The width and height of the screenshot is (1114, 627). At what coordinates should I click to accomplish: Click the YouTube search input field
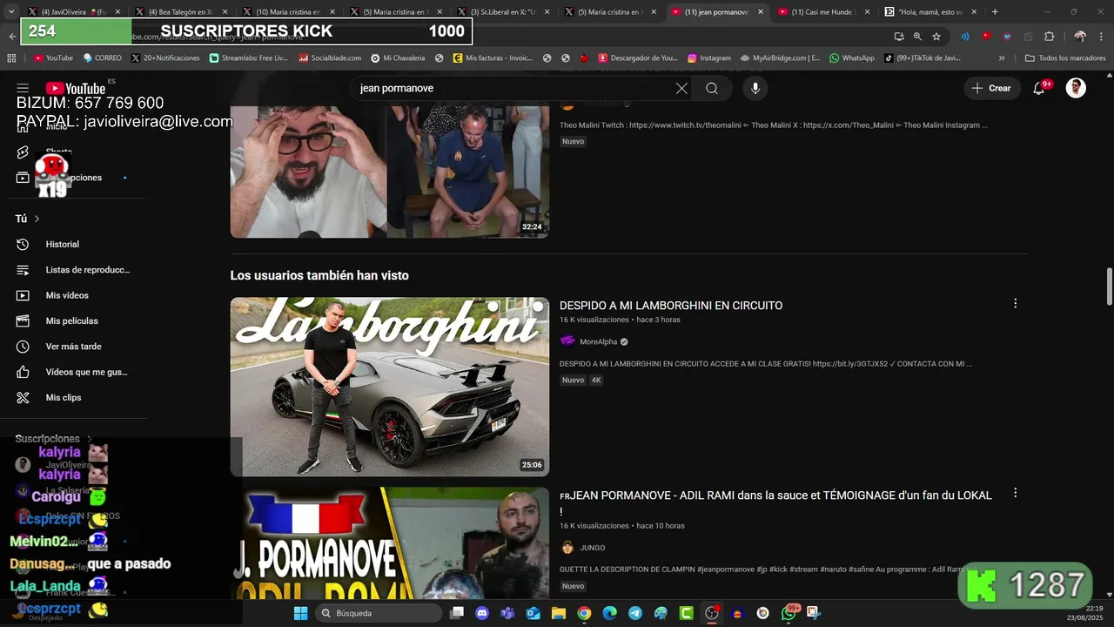[513, 88]
